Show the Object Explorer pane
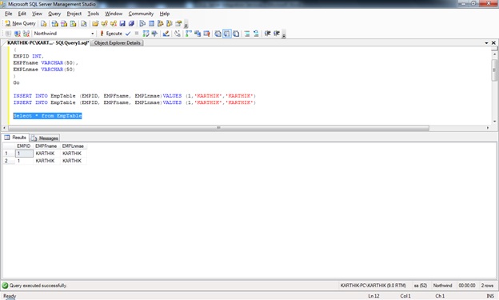The width and height of the screenshot is (499, 300). pos(161,23)
